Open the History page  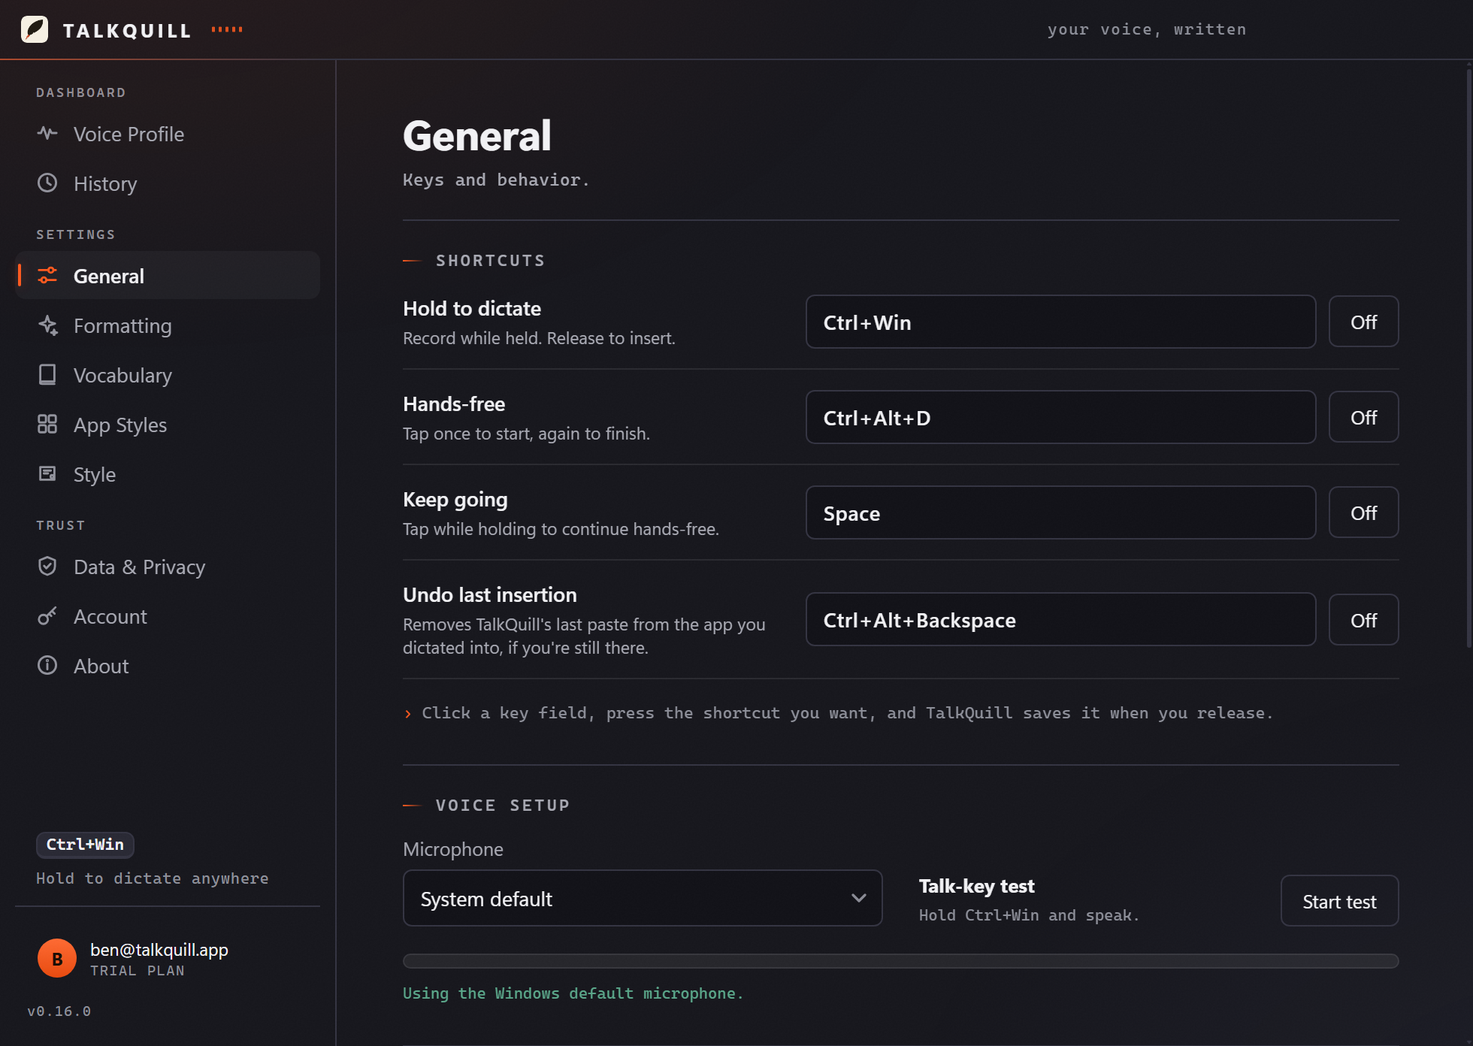pos(167,183)
